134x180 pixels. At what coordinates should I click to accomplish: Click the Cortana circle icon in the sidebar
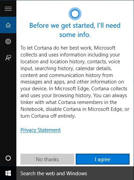pyautogui.click(x=8, y=158)
